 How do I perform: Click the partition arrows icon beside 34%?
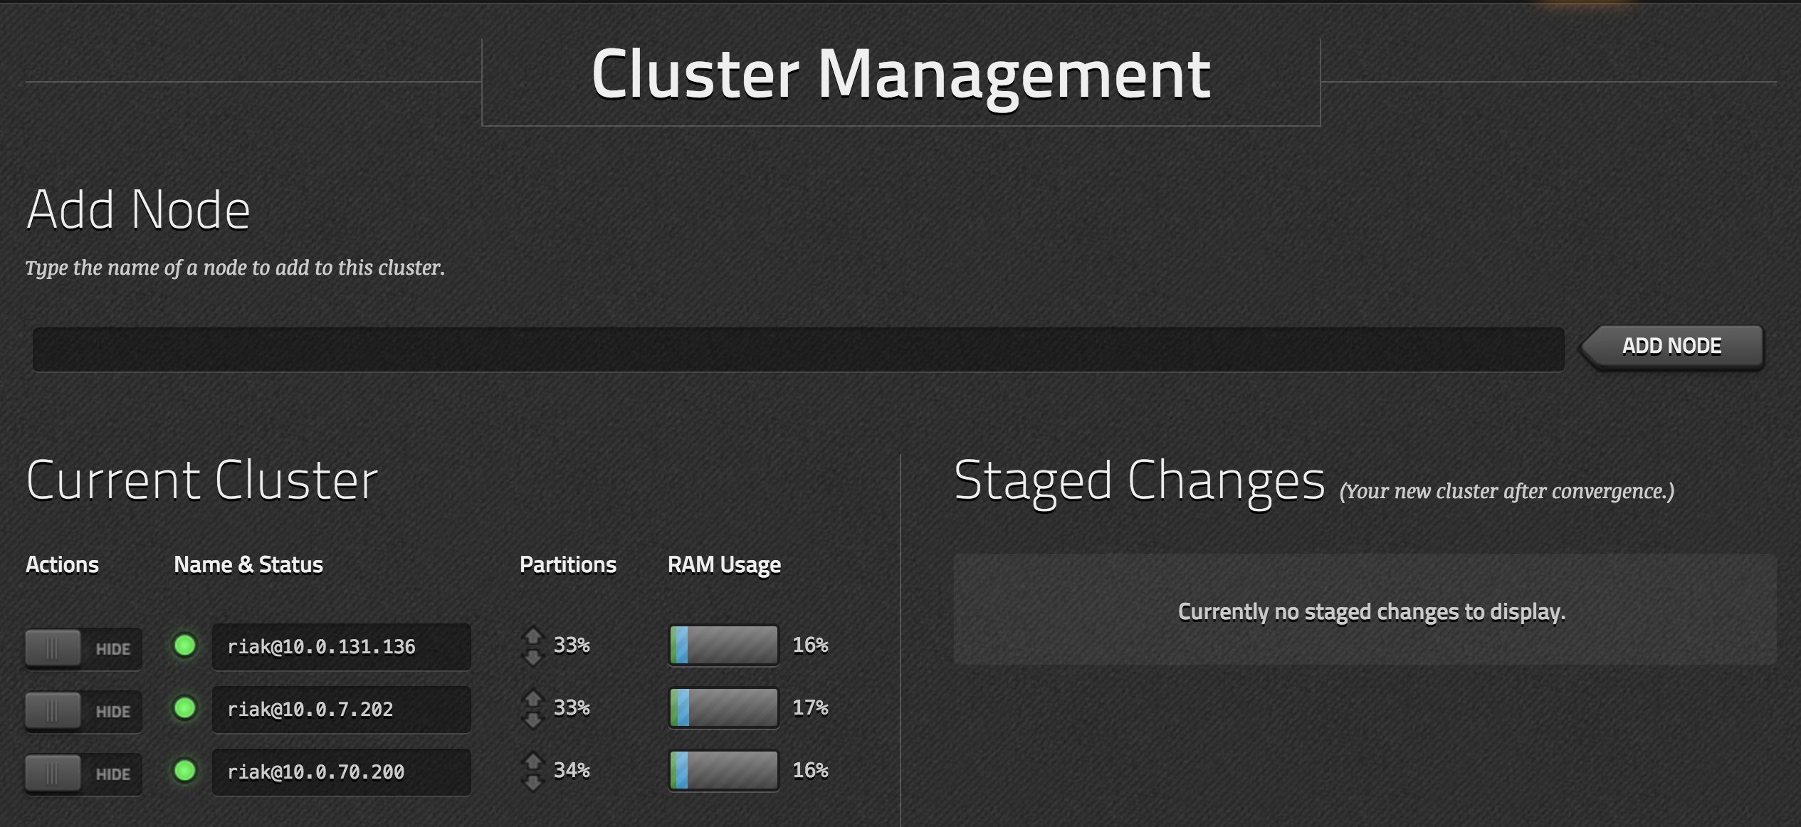click(532, 771)
